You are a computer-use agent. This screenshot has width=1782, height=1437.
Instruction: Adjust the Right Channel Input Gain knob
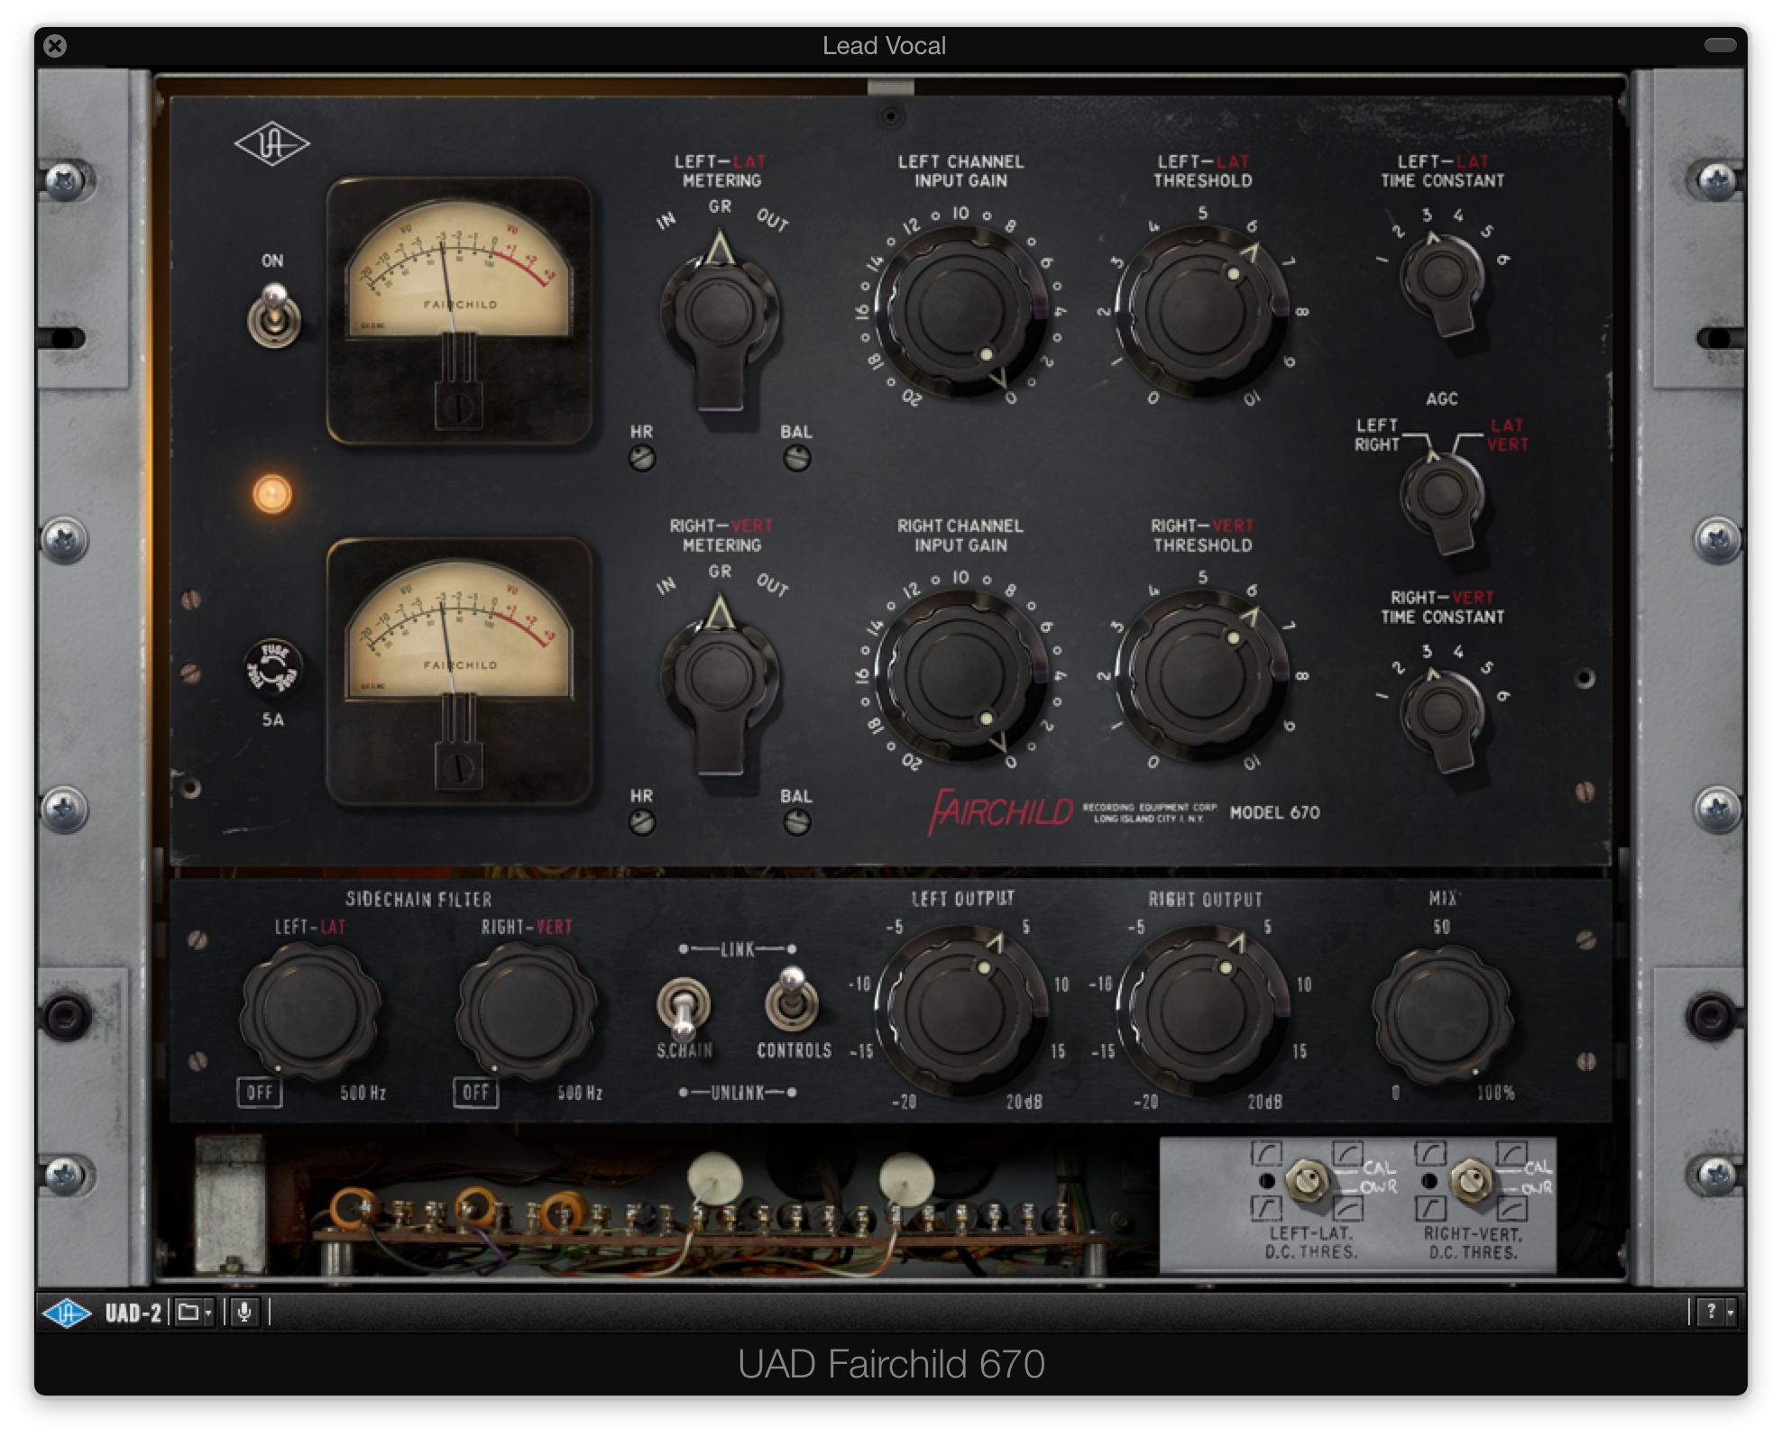pyautogui.click(x=961, y=674)
